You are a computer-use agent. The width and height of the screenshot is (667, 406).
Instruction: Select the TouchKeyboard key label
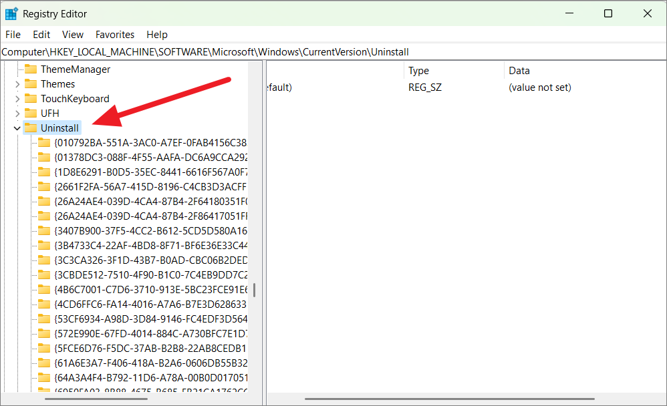75,99
